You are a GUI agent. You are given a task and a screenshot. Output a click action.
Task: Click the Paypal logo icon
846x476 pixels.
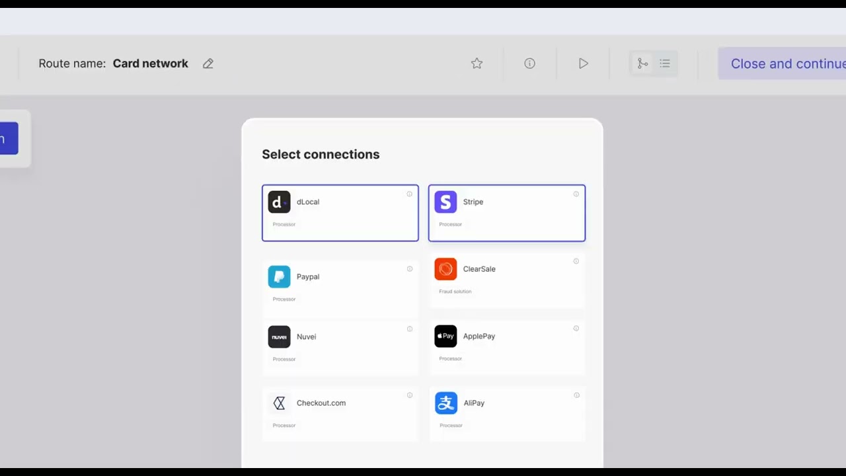(279, 276)
